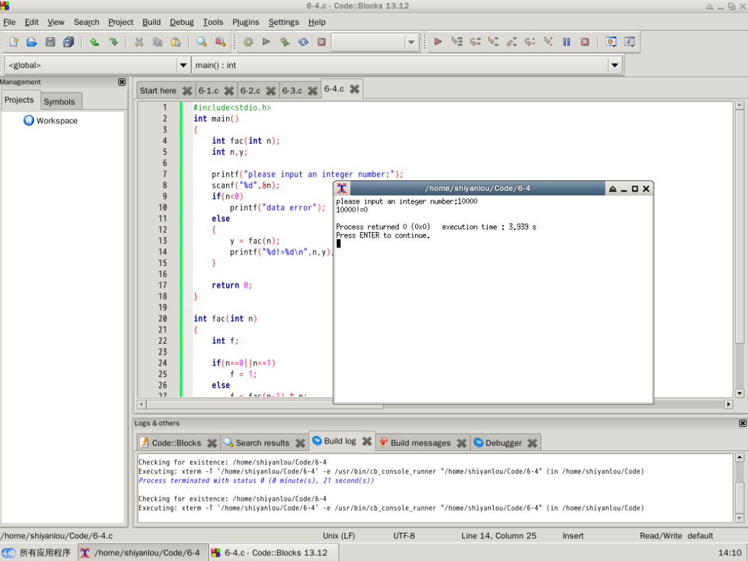Click the New file toolbar icon

pos(13,42)
